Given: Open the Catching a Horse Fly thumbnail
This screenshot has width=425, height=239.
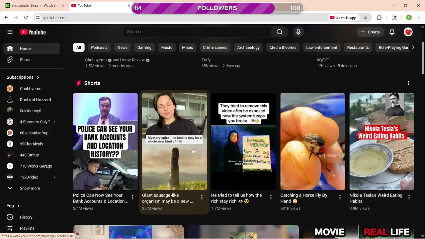Looking at the screenshot, I should [x=312, y=141].
